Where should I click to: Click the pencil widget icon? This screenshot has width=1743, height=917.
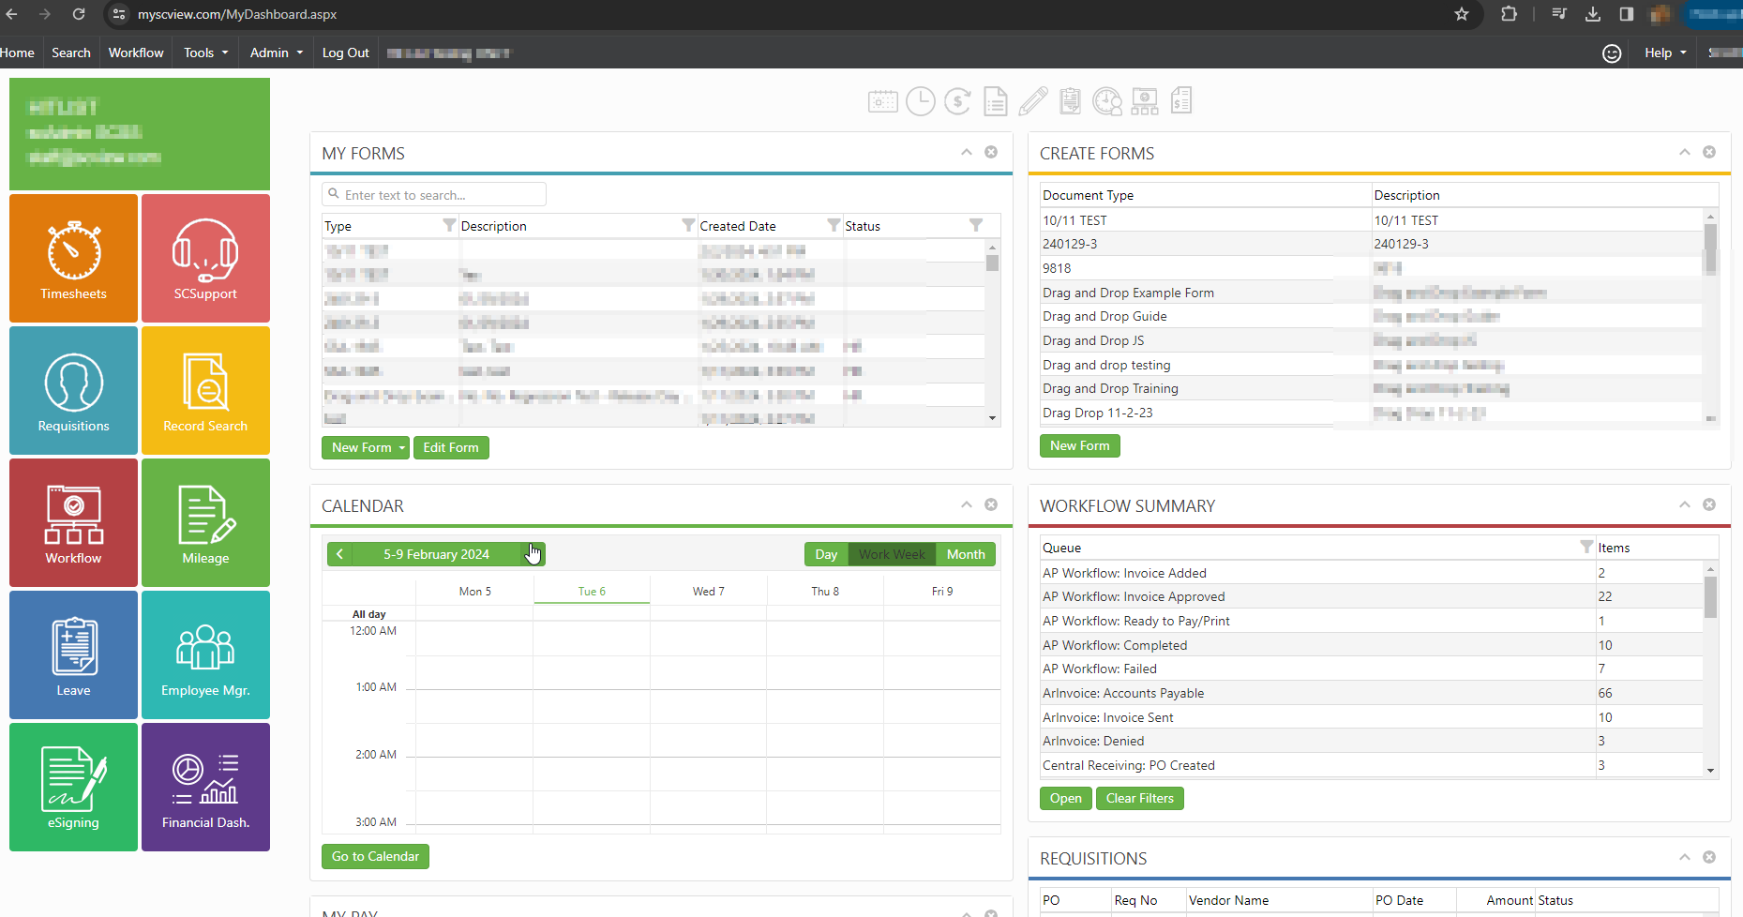click(1033, 101)
